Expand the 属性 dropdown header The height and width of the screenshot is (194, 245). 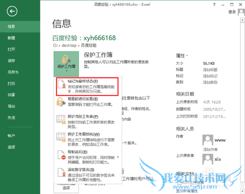click(x=182, y=56)
